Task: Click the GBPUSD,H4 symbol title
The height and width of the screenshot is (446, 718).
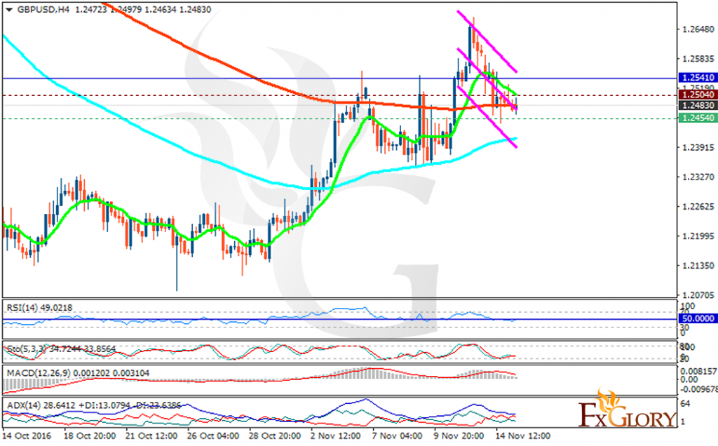Action: pos(43,10)
